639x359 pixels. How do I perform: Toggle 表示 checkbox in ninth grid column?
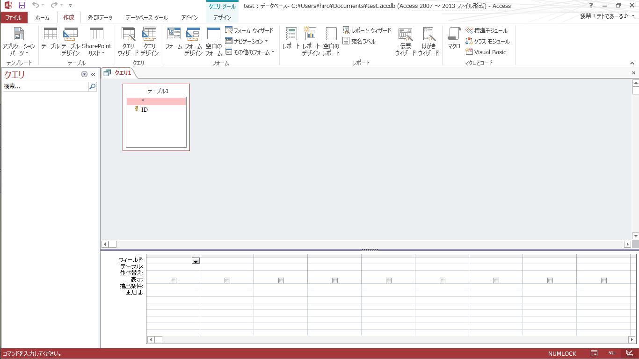click(604, 280)
